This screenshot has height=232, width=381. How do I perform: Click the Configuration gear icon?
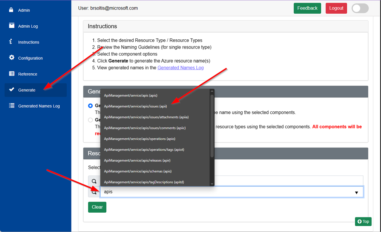12,57
